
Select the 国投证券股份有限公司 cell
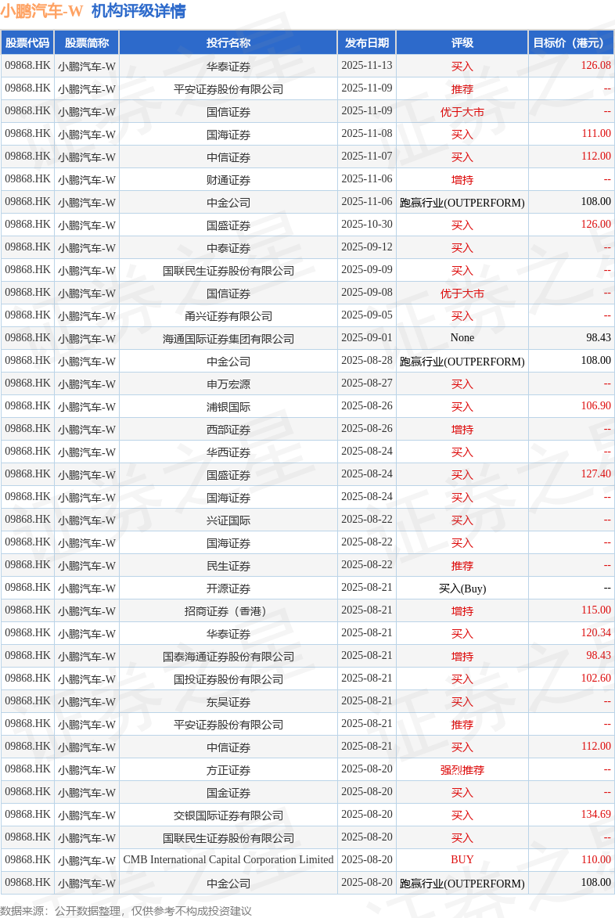(228, 679)
